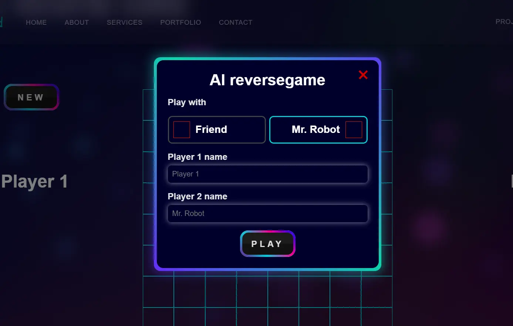This screenshot has height=326, width=513.
Task: Close the dialog with the red X
Action: (363, 75)
